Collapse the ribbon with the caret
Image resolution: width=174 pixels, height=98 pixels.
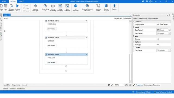click(155, 1)
